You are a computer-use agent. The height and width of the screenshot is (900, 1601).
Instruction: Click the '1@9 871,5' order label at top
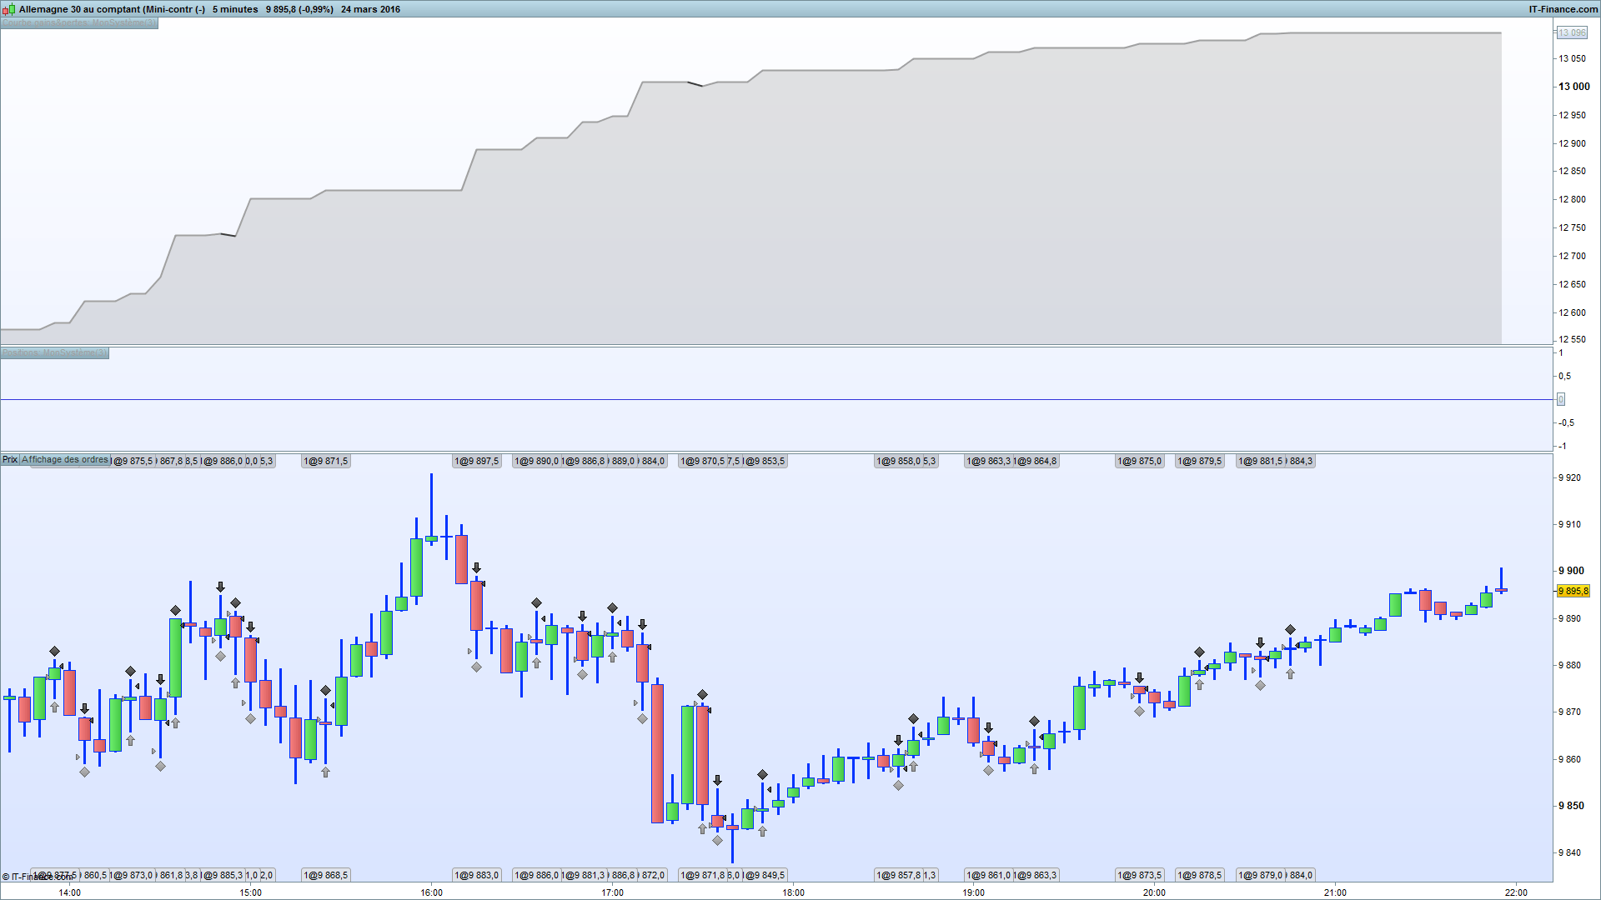point(325,462)
